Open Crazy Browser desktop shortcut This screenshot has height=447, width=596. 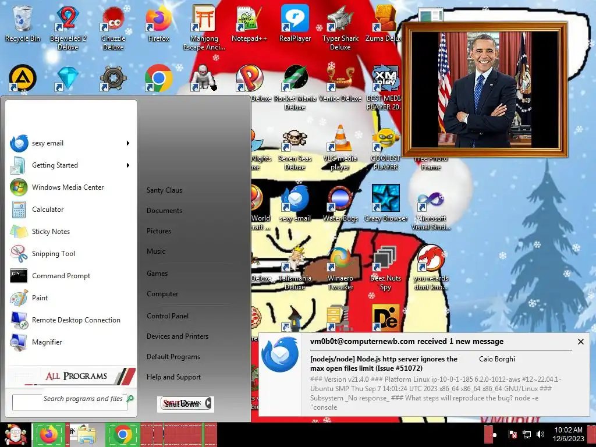click(x=386, y=203)
